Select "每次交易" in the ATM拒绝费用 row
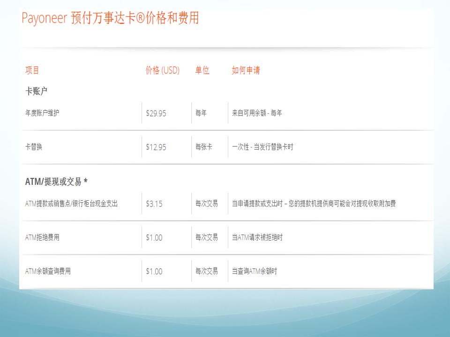Image resolution: width=450 pixels, height=337 pixels. (x=207, y=237)
